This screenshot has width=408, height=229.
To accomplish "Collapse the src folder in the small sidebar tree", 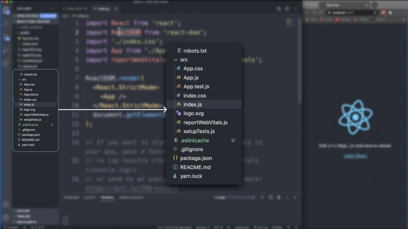I will (19, 79).
